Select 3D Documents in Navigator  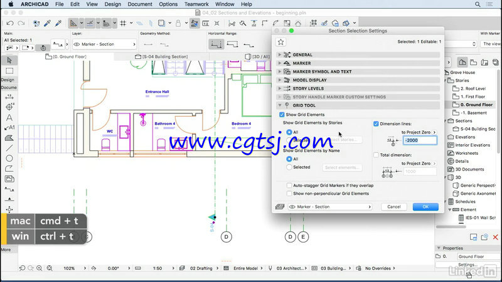tap(469, 169)
